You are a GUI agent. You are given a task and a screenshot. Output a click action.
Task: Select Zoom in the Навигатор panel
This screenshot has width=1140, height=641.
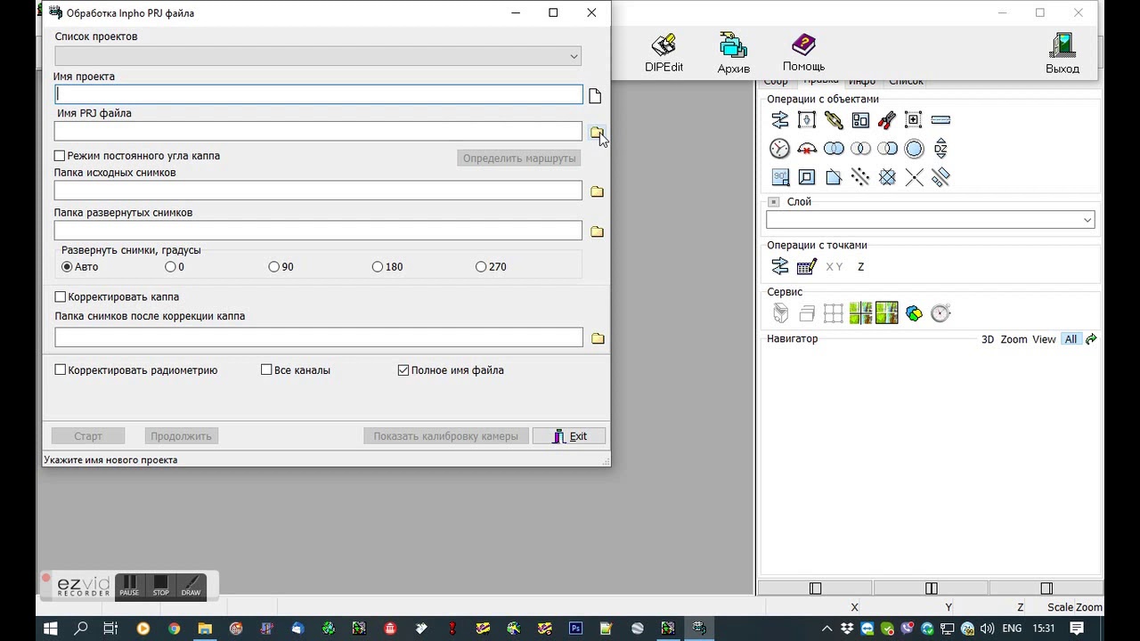(1014, 339)
